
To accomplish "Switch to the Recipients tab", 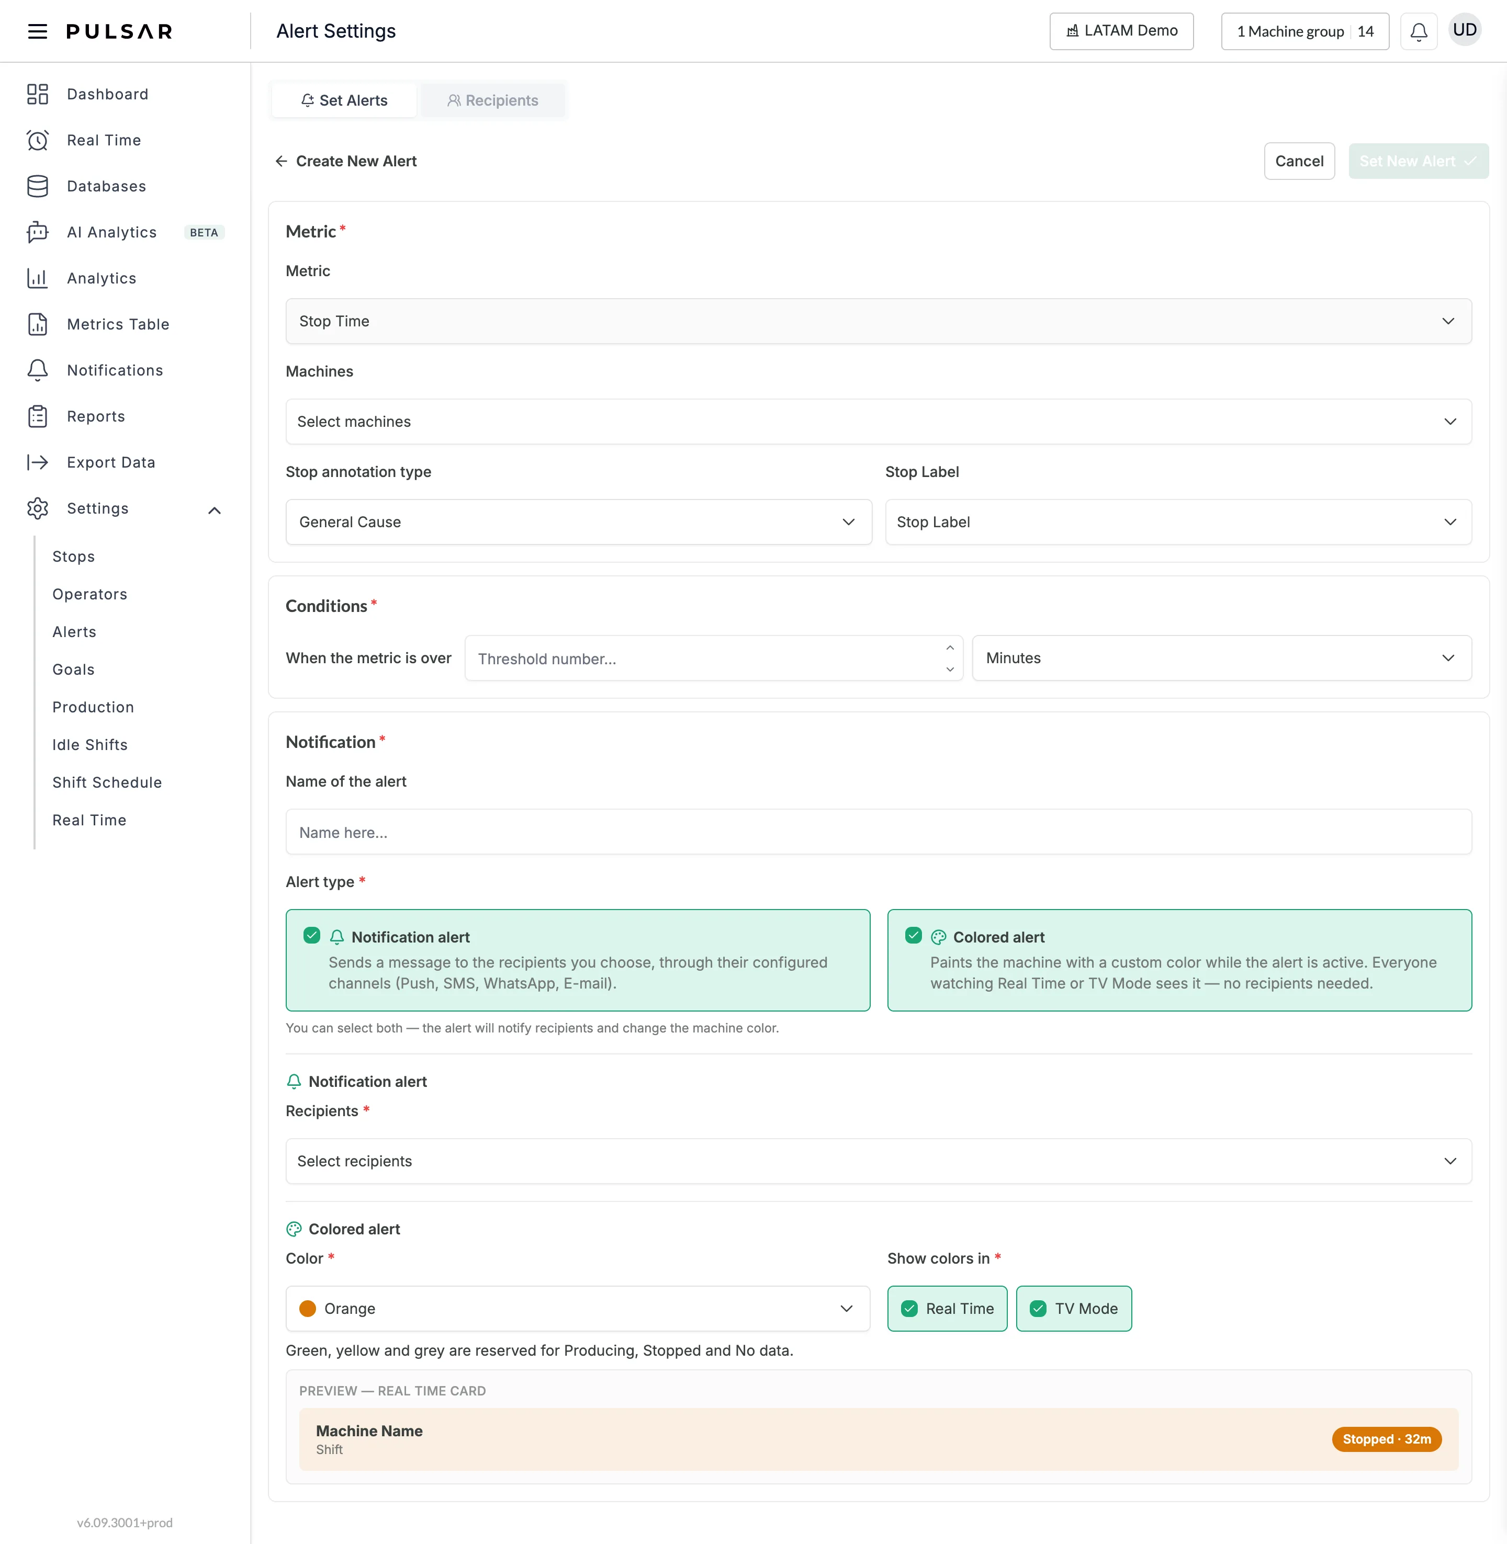I will point(492,100).
